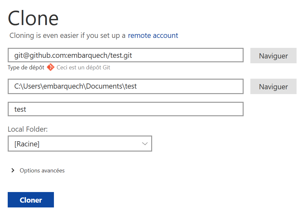Click the 'Type de dépôt' label
This screenshot has width=303, height=219.
(26, 67)
